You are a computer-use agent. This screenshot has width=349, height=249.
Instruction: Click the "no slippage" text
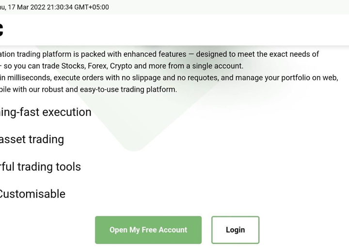pyautogui.click(x=146, y=78)
